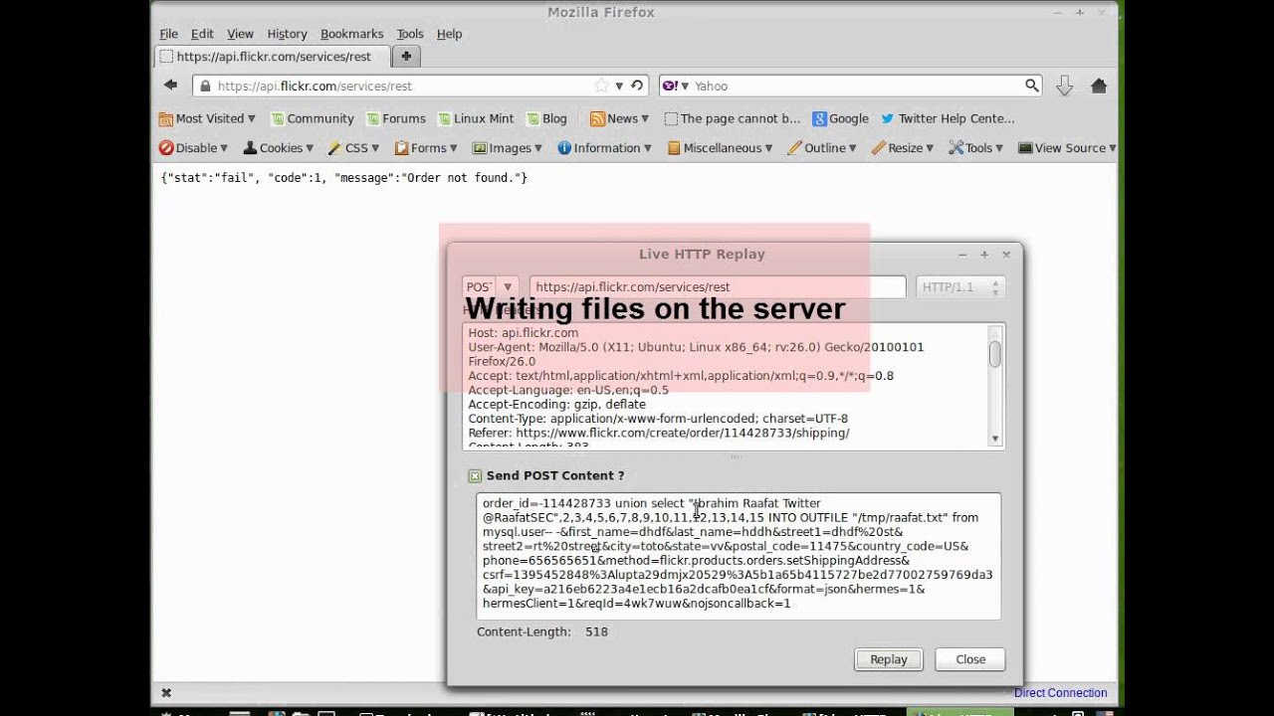The image size is (1274, 716).
Task: Close the bottom add-on bar X icon
Action: 166,693
